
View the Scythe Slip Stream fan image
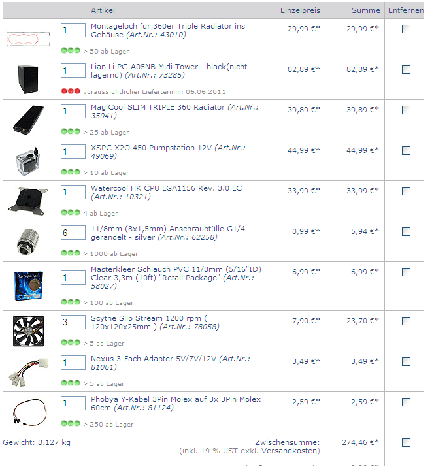(28, 331)
